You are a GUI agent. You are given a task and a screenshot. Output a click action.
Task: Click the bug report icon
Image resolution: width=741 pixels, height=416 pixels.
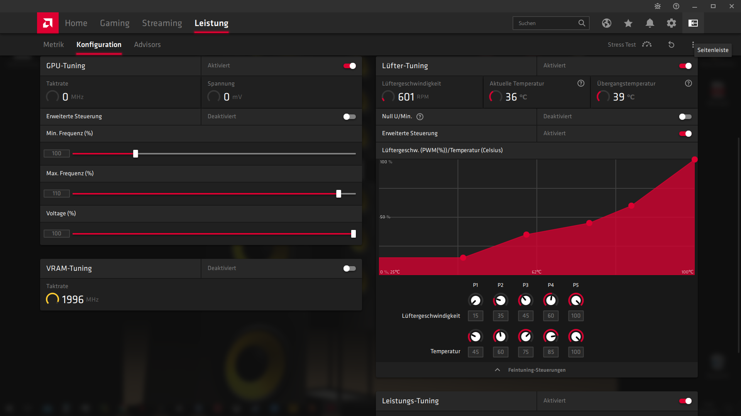pyautogui.click(x=658, y=6)
